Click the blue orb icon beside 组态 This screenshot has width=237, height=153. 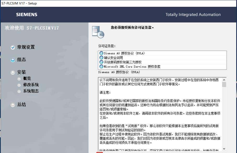(13, 60)
